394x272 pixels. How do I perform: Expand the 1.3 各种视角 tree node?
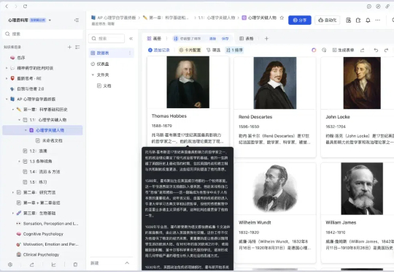(x=20, y=161)
